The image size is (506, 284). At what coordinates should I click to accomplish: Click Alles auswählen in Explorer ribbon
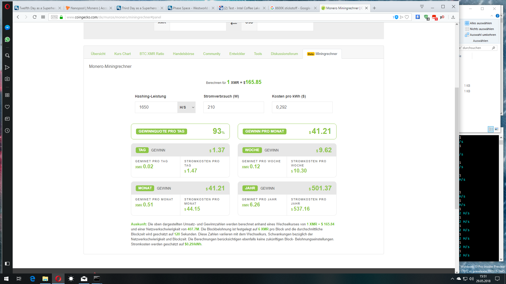(478, 23)
